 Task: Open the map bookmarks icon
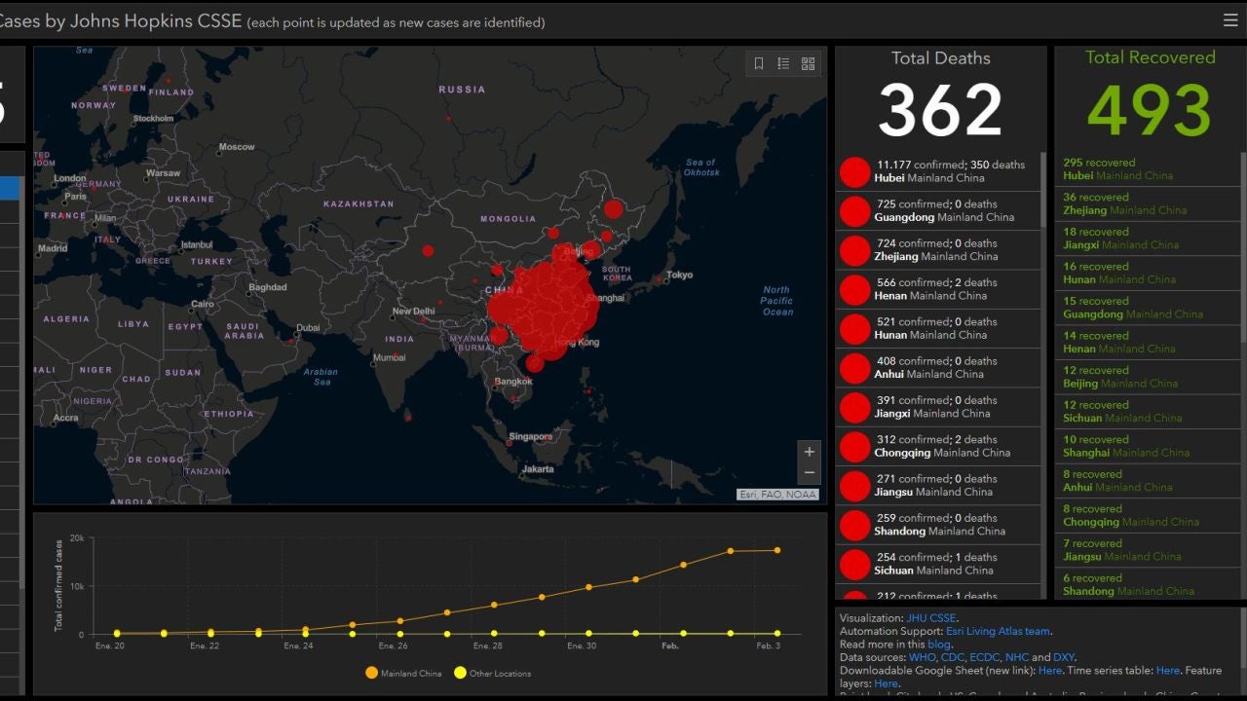(x=759, y=63)
